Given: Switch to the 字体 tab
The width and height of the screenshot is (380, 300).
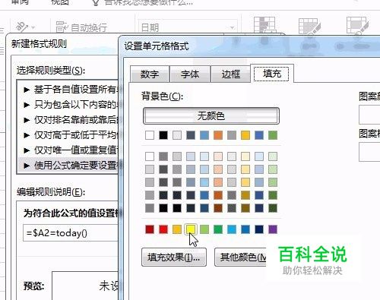Looking at the screenshot, I should point(190,74).
